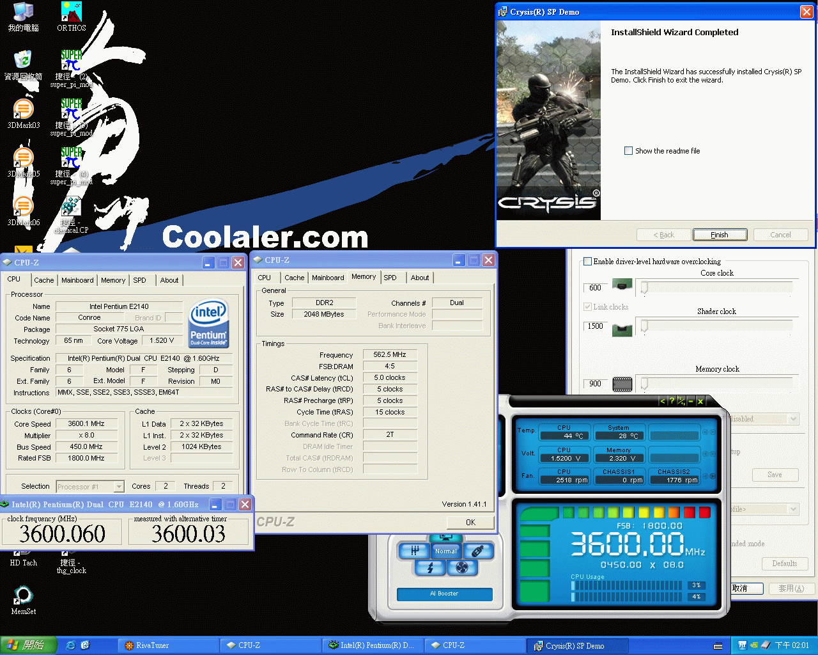Image resolution: width=818 pixels, height=655 pixels.
Task: Open SPD tab in CPU-Z memory timings window
Action: coord(390,278)
